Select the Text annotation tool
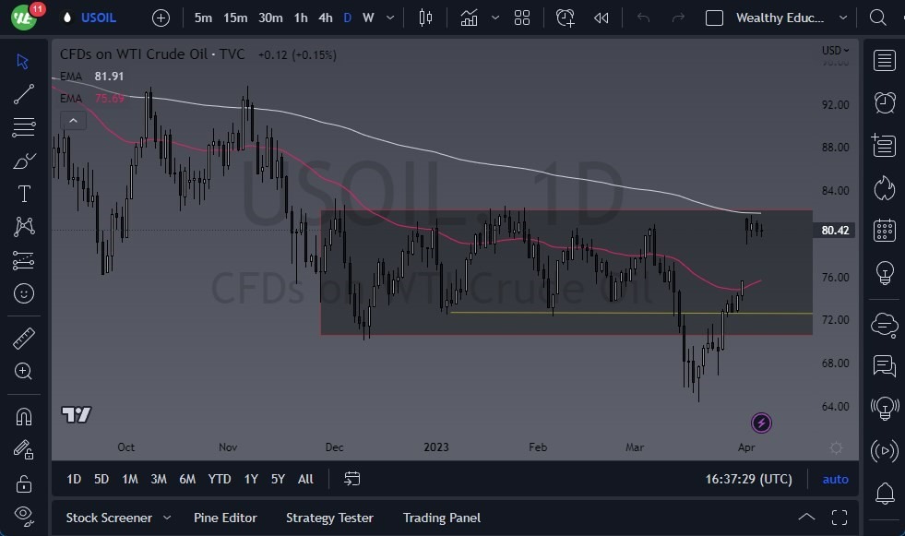Viewport: 905px width, 536px height. (24, 194)
